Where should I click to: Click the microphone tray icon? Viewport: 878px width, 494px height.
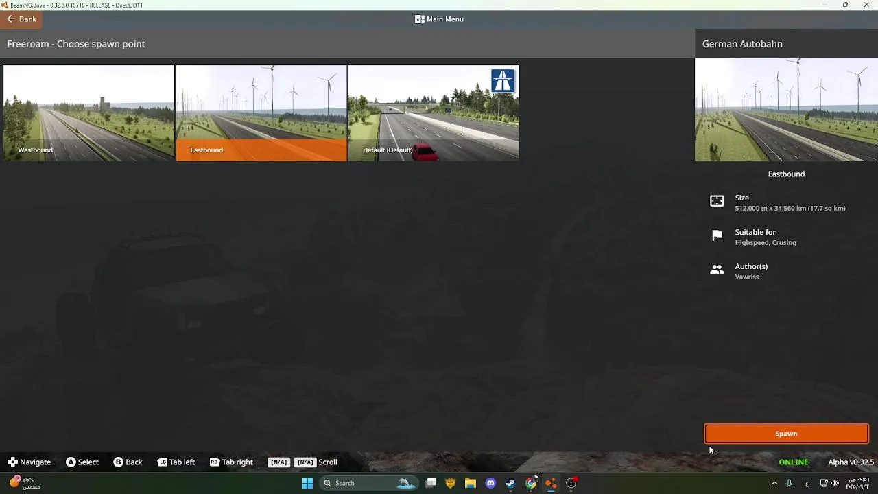[x=790, y=483]
